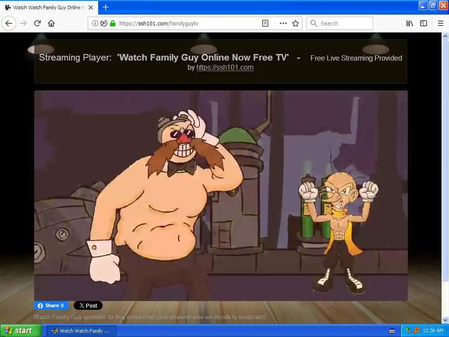Open page actions three-dots menu
The width and height of the screenshot is (449, 337).
point(283,23)
